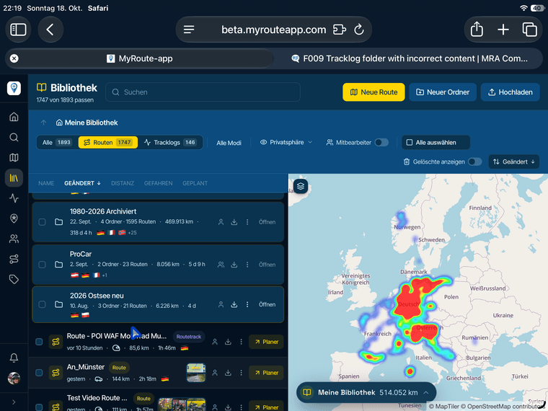Open the starred location pin sidebar icon

pos(14,218)
